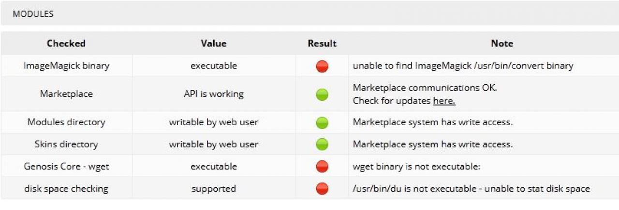619x210 pixels.
Task: Select the Genosis Core - wget label
Action: 66,167
